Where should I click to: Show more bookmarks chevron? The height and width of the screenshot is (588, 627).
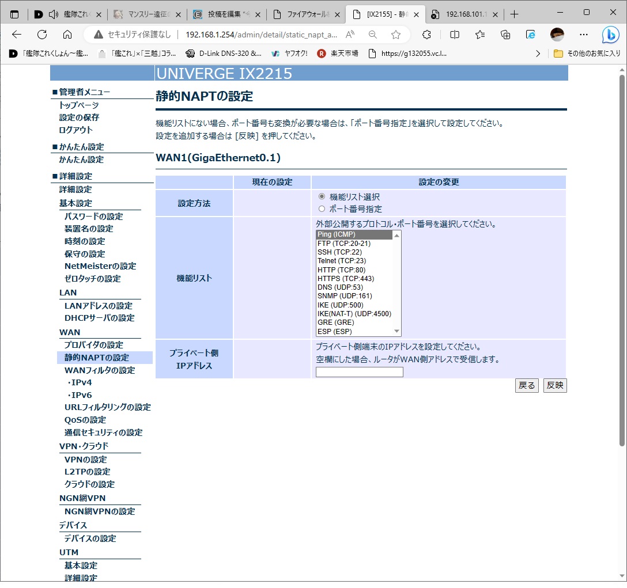click(538, 54)
